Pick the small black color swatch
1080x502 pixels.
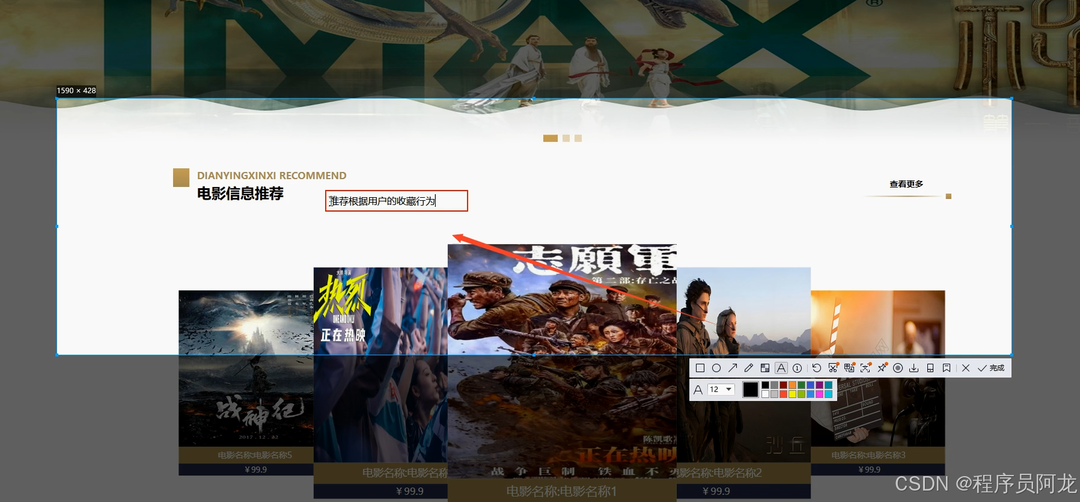[765, 385]
